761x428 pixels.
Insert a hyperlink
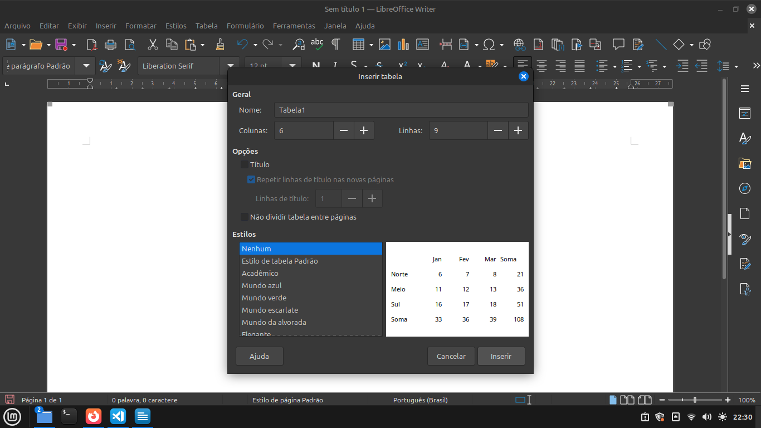519,45
